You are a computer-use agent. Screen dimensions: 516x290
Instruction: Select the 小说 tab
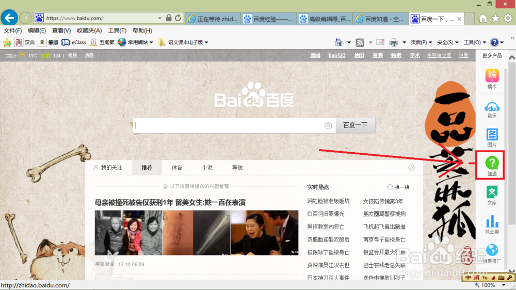pos(207,168)
